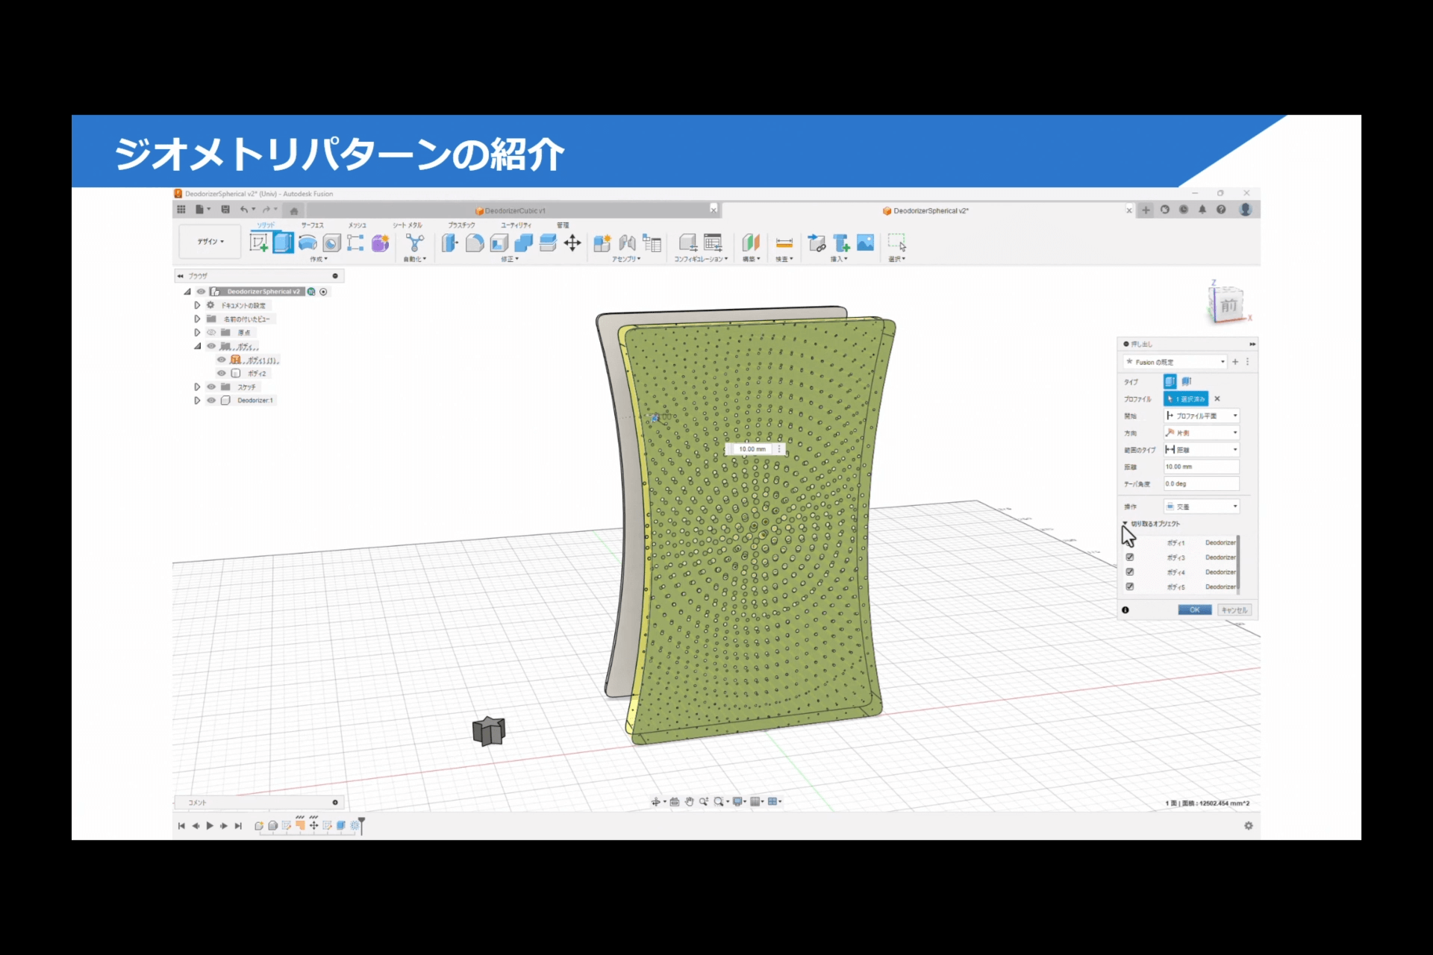Open the Fusion の既定 preset dropdown

tap(1175, 362)
